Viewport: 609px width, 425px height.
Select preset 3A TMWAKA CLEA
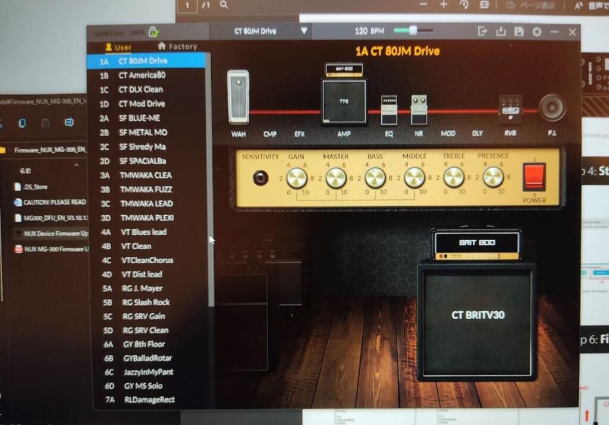click(148, 175)
